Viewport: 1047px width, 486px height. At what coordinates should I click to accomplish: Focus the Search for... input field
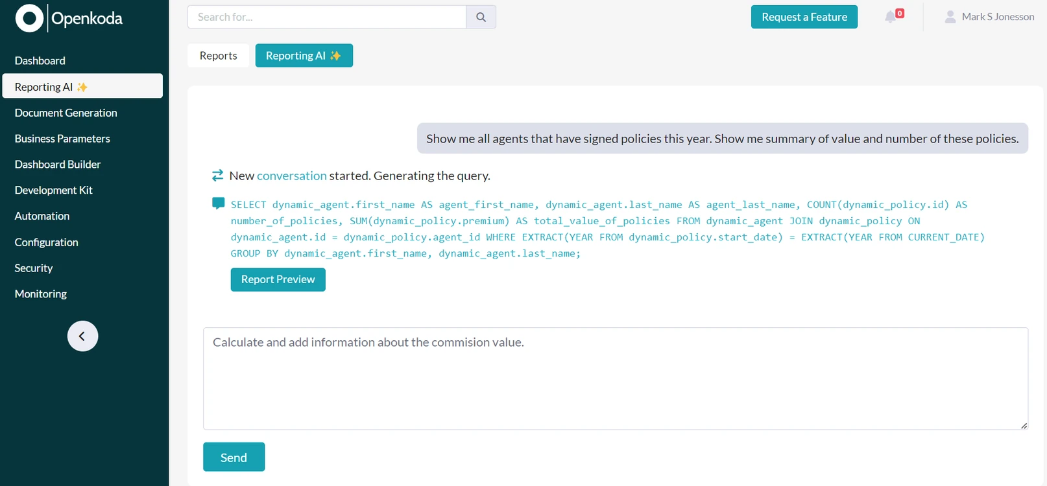click(327, 17)
